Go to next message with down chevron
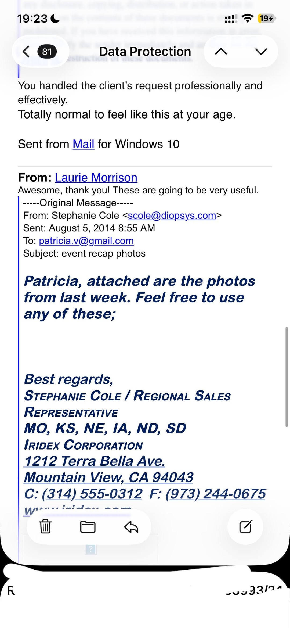Screen dimensions: 290x628 click(261, 51)
